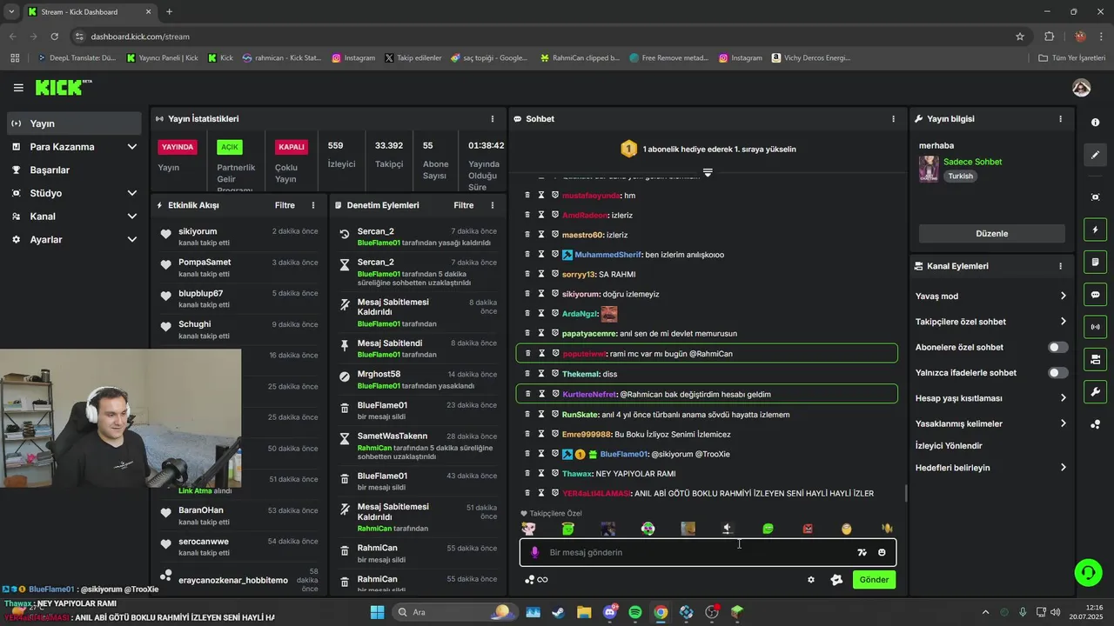This screenshot has width=1114, height=626.
Task: Toggle the wrench stream info panel icon
Action: point(1096,391)
